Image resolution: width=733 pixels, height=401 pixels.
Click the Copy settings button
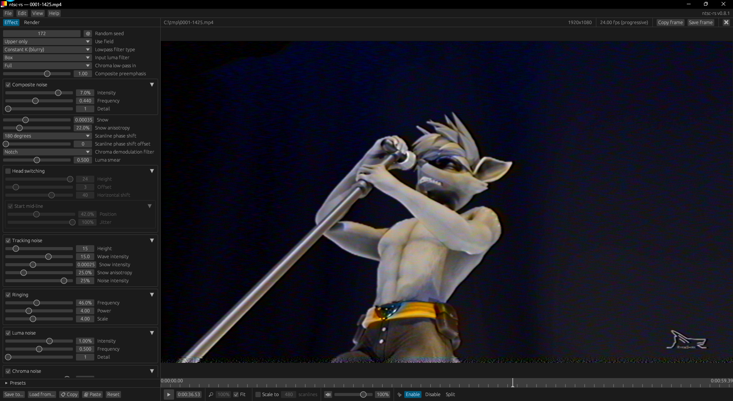click(69, 395)
